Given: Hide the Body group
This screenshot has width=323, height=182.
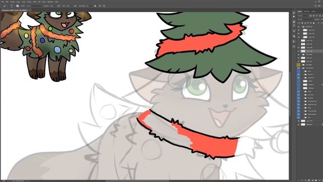Looking at the screenshot, I should point(299,108).
